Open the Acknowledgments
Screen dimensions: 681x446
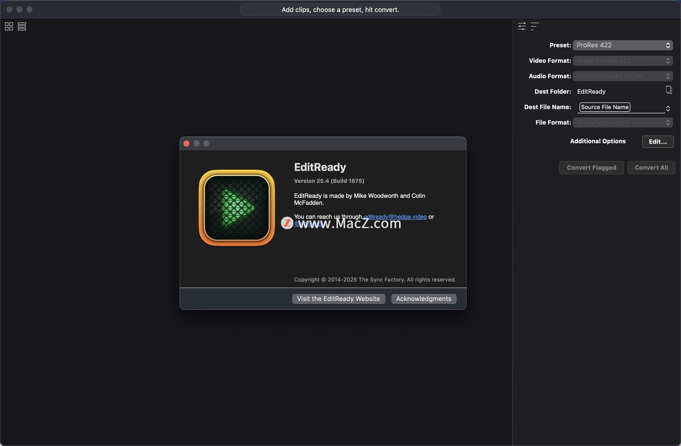point(423,299)
